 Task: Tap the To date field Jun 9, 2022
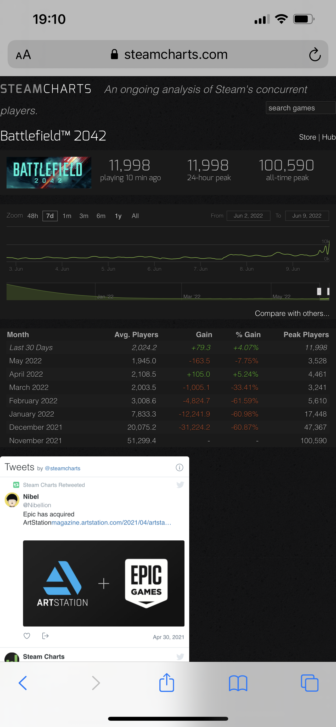point(307,216)
